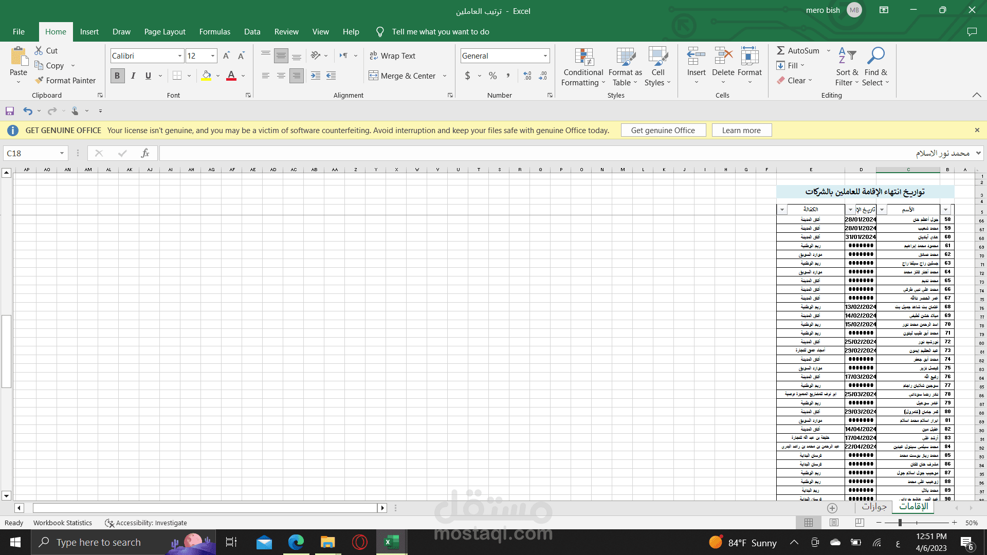
Task: Open the filter dropdown on الكفالة column
Action: click(x=782, y=210)
